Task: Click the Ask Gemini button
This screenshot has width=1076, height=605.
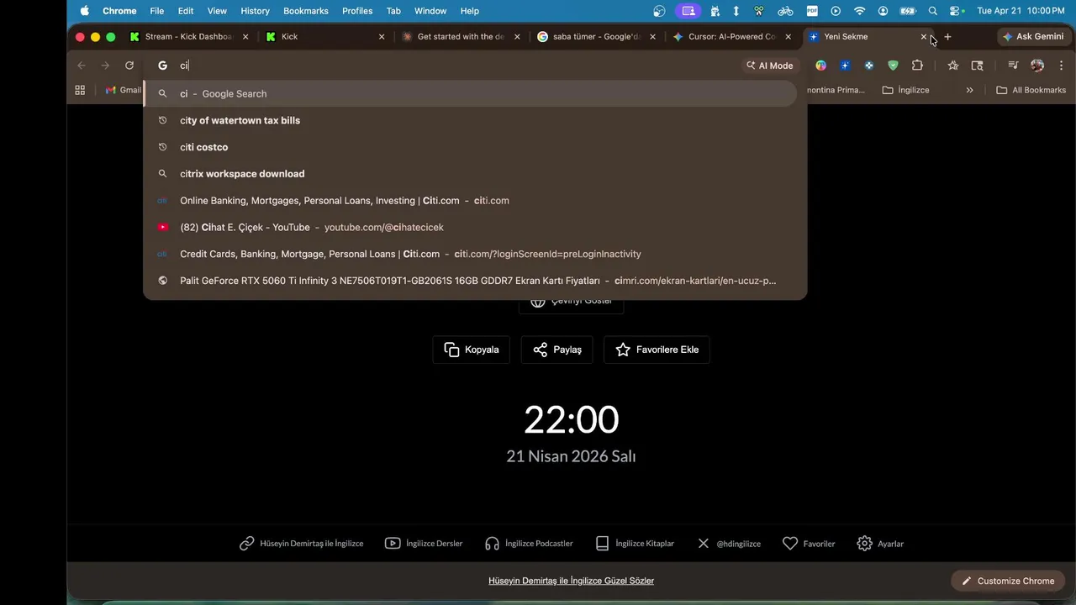Action: (x=1033, y=37)
